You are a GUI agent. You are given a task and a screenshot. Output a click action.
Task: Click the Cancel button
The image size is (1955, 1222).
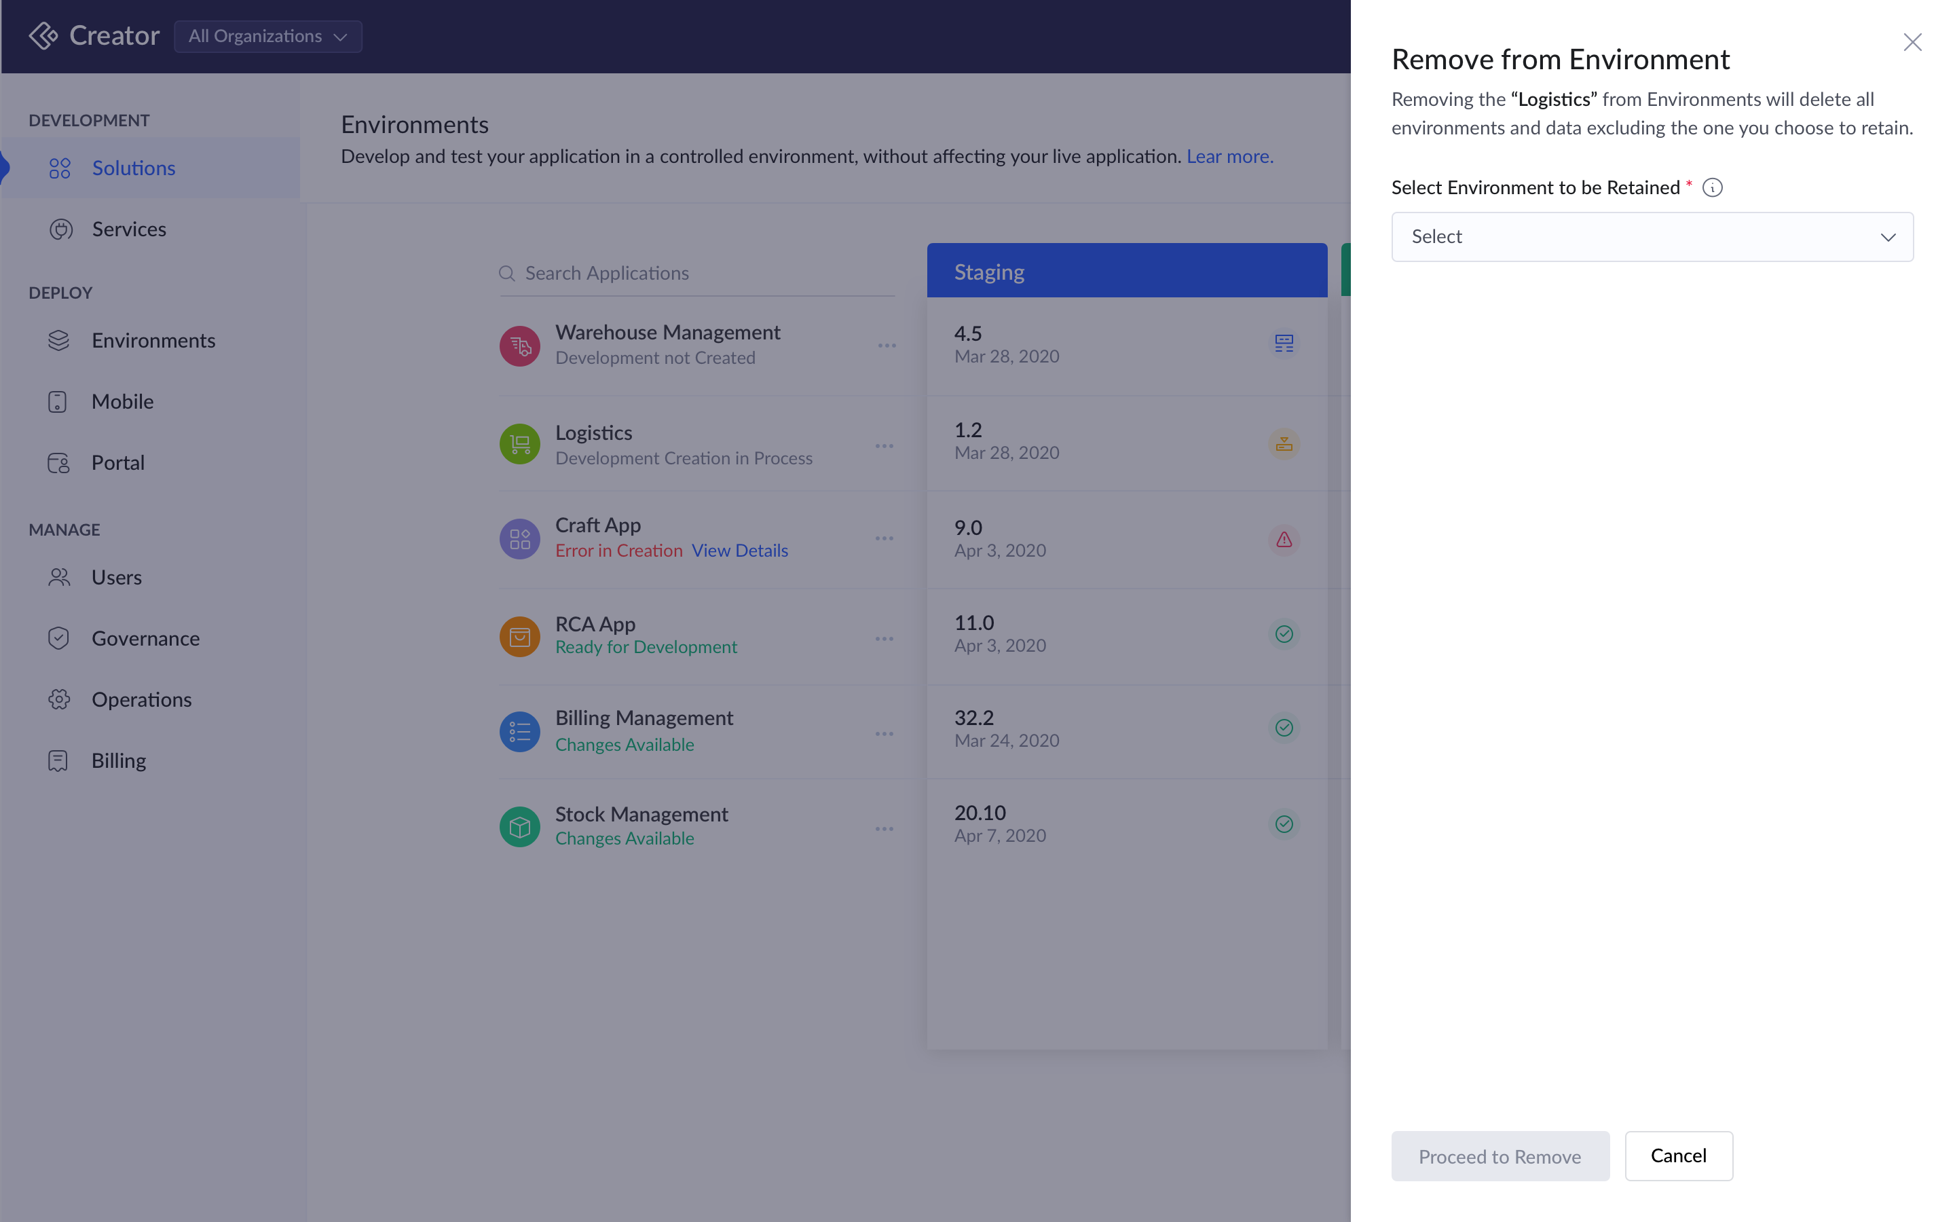pos(1678,1155)
